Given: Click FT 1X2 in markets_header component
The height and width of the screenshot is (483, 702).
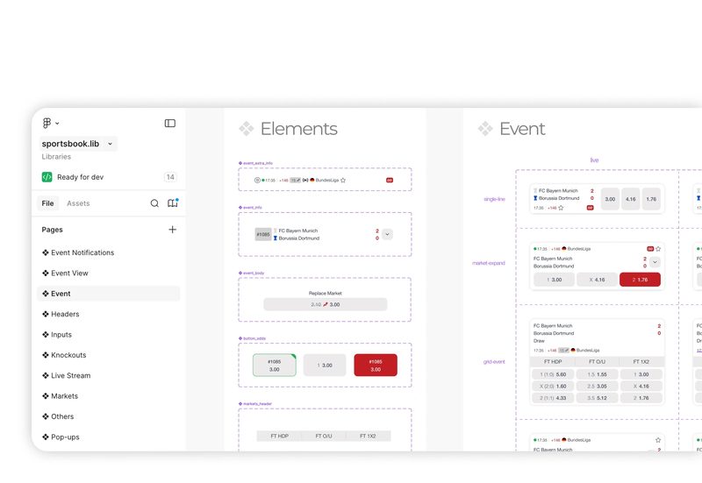Looking at the screenshot, I should 368,436.
